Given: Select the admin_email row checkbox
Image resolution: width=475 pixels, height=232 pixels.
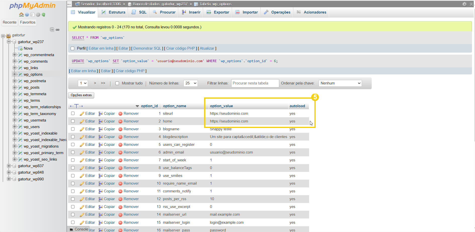Looking at the screenshot, I should (x=73, y=152).
